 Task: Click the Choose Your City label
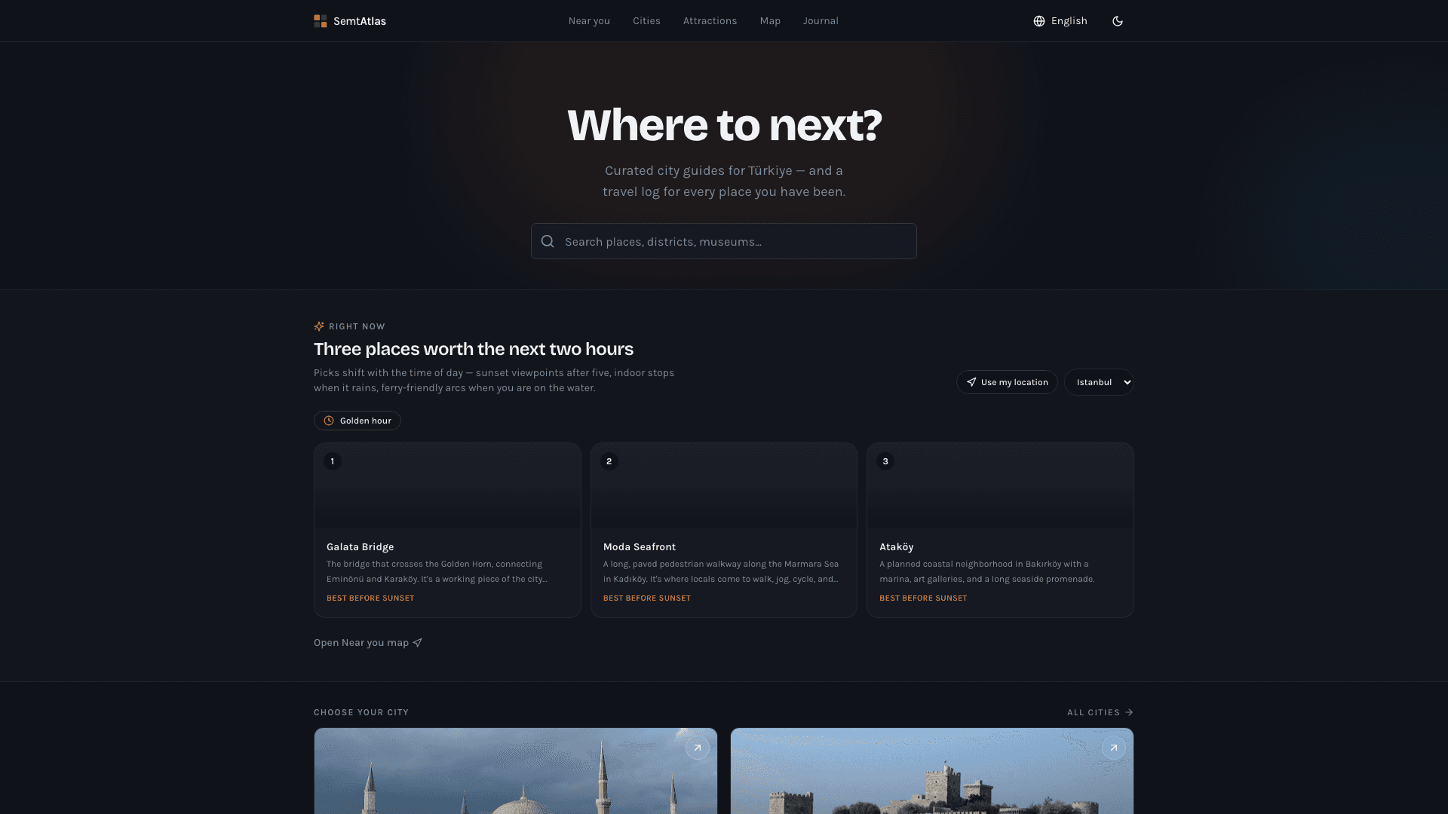[x=361, y=712]
